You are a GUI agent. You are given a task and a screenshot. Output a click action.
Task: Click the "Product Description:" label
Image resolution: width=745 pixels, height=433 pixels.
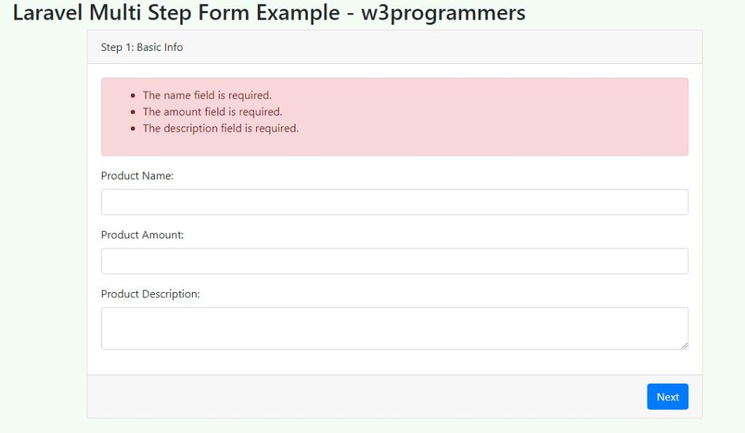click(x=151, y=294)
